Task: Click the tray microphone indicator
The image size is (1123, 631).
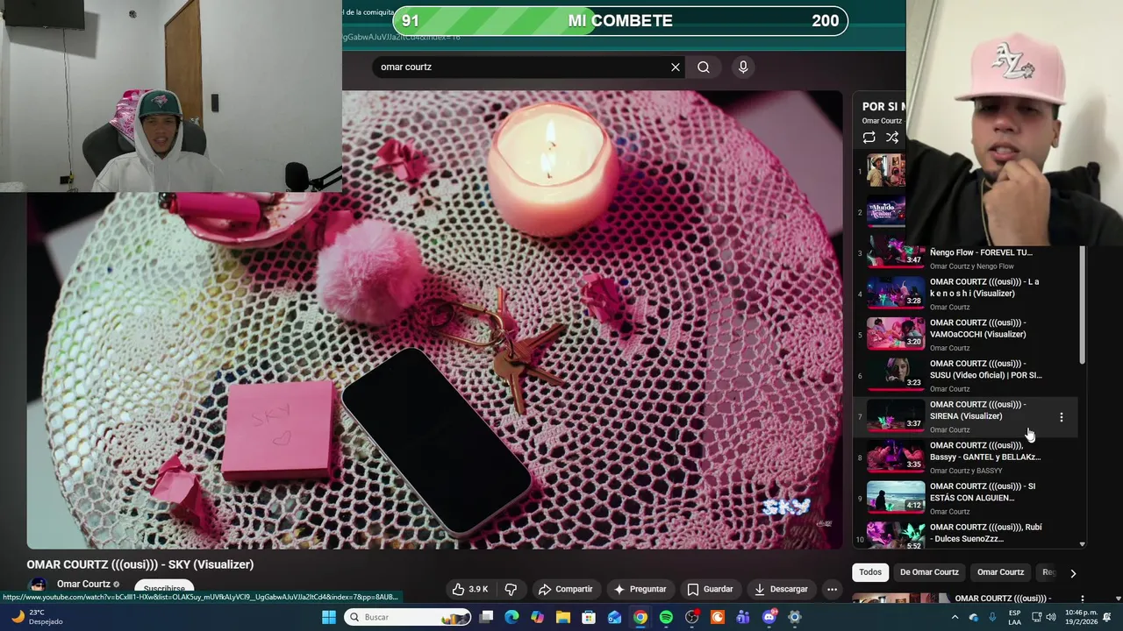Action: 993,617
